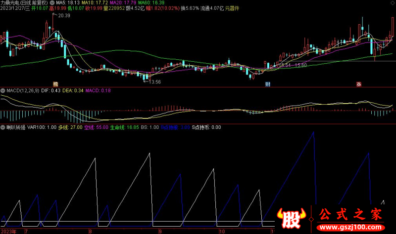Screen dimensions: 396x234
Task: Jump to month 9 on time axis
Action: click(160, 232)
